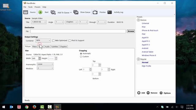Open the Title dropdown

pos(39,22)
